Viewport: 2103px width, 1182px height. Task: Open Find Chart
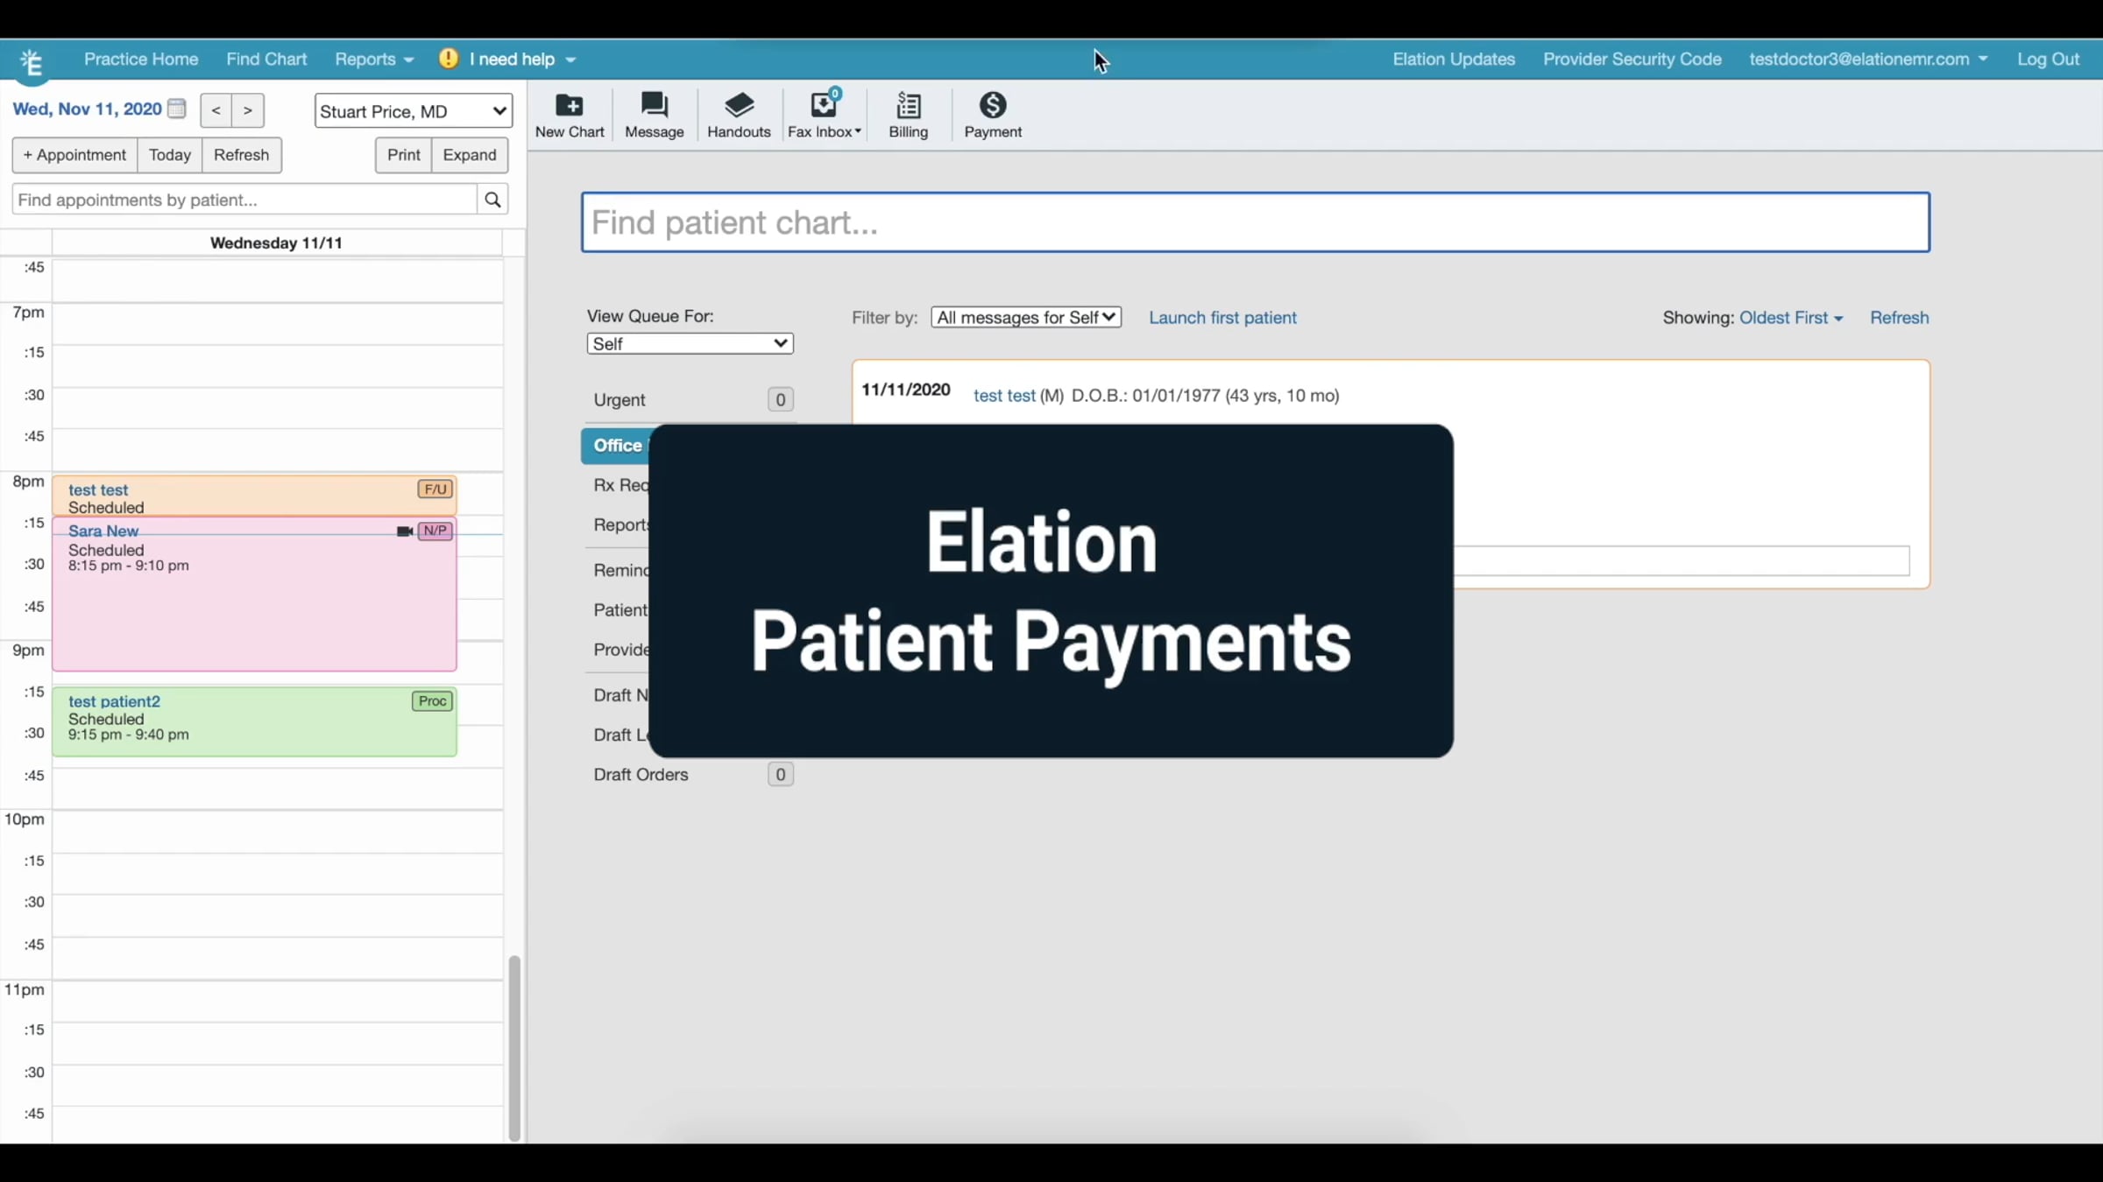266,59
